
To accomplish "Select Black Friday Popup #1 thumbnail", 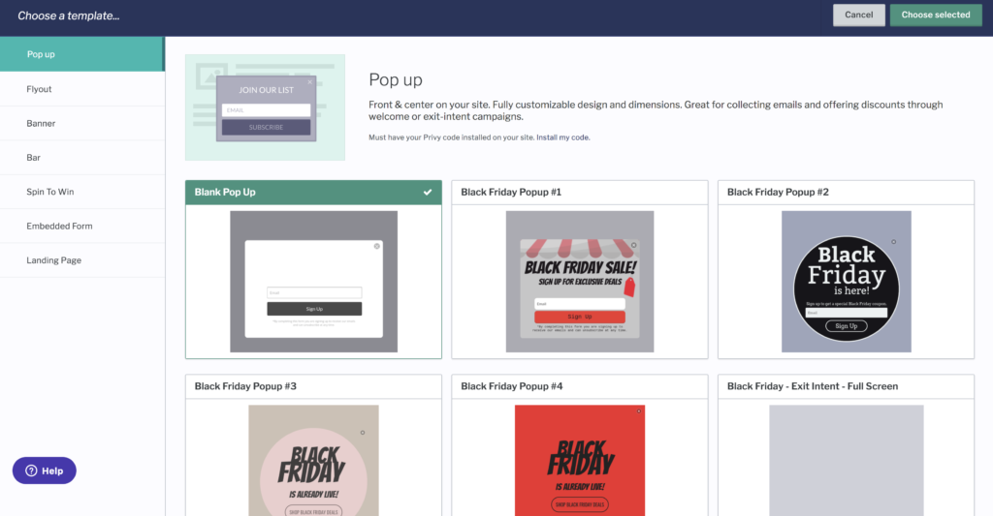I will click(x=580, y=282).
